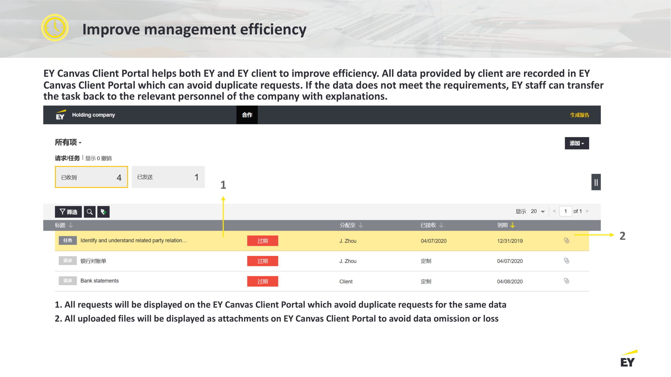Click the 请求 tag on Bank statements row
Screen dimensions: 671x377
pyautogui.click(x=68, y=281)
